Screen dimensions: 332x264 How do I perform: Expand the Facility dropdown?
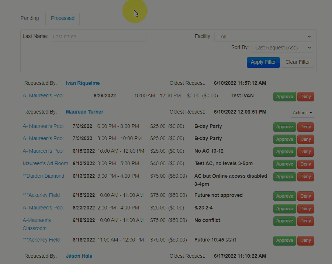coord(264,37)
